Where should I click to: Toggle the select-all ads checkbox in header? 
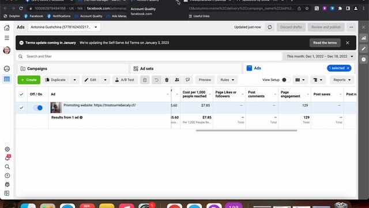coord(21,94)
